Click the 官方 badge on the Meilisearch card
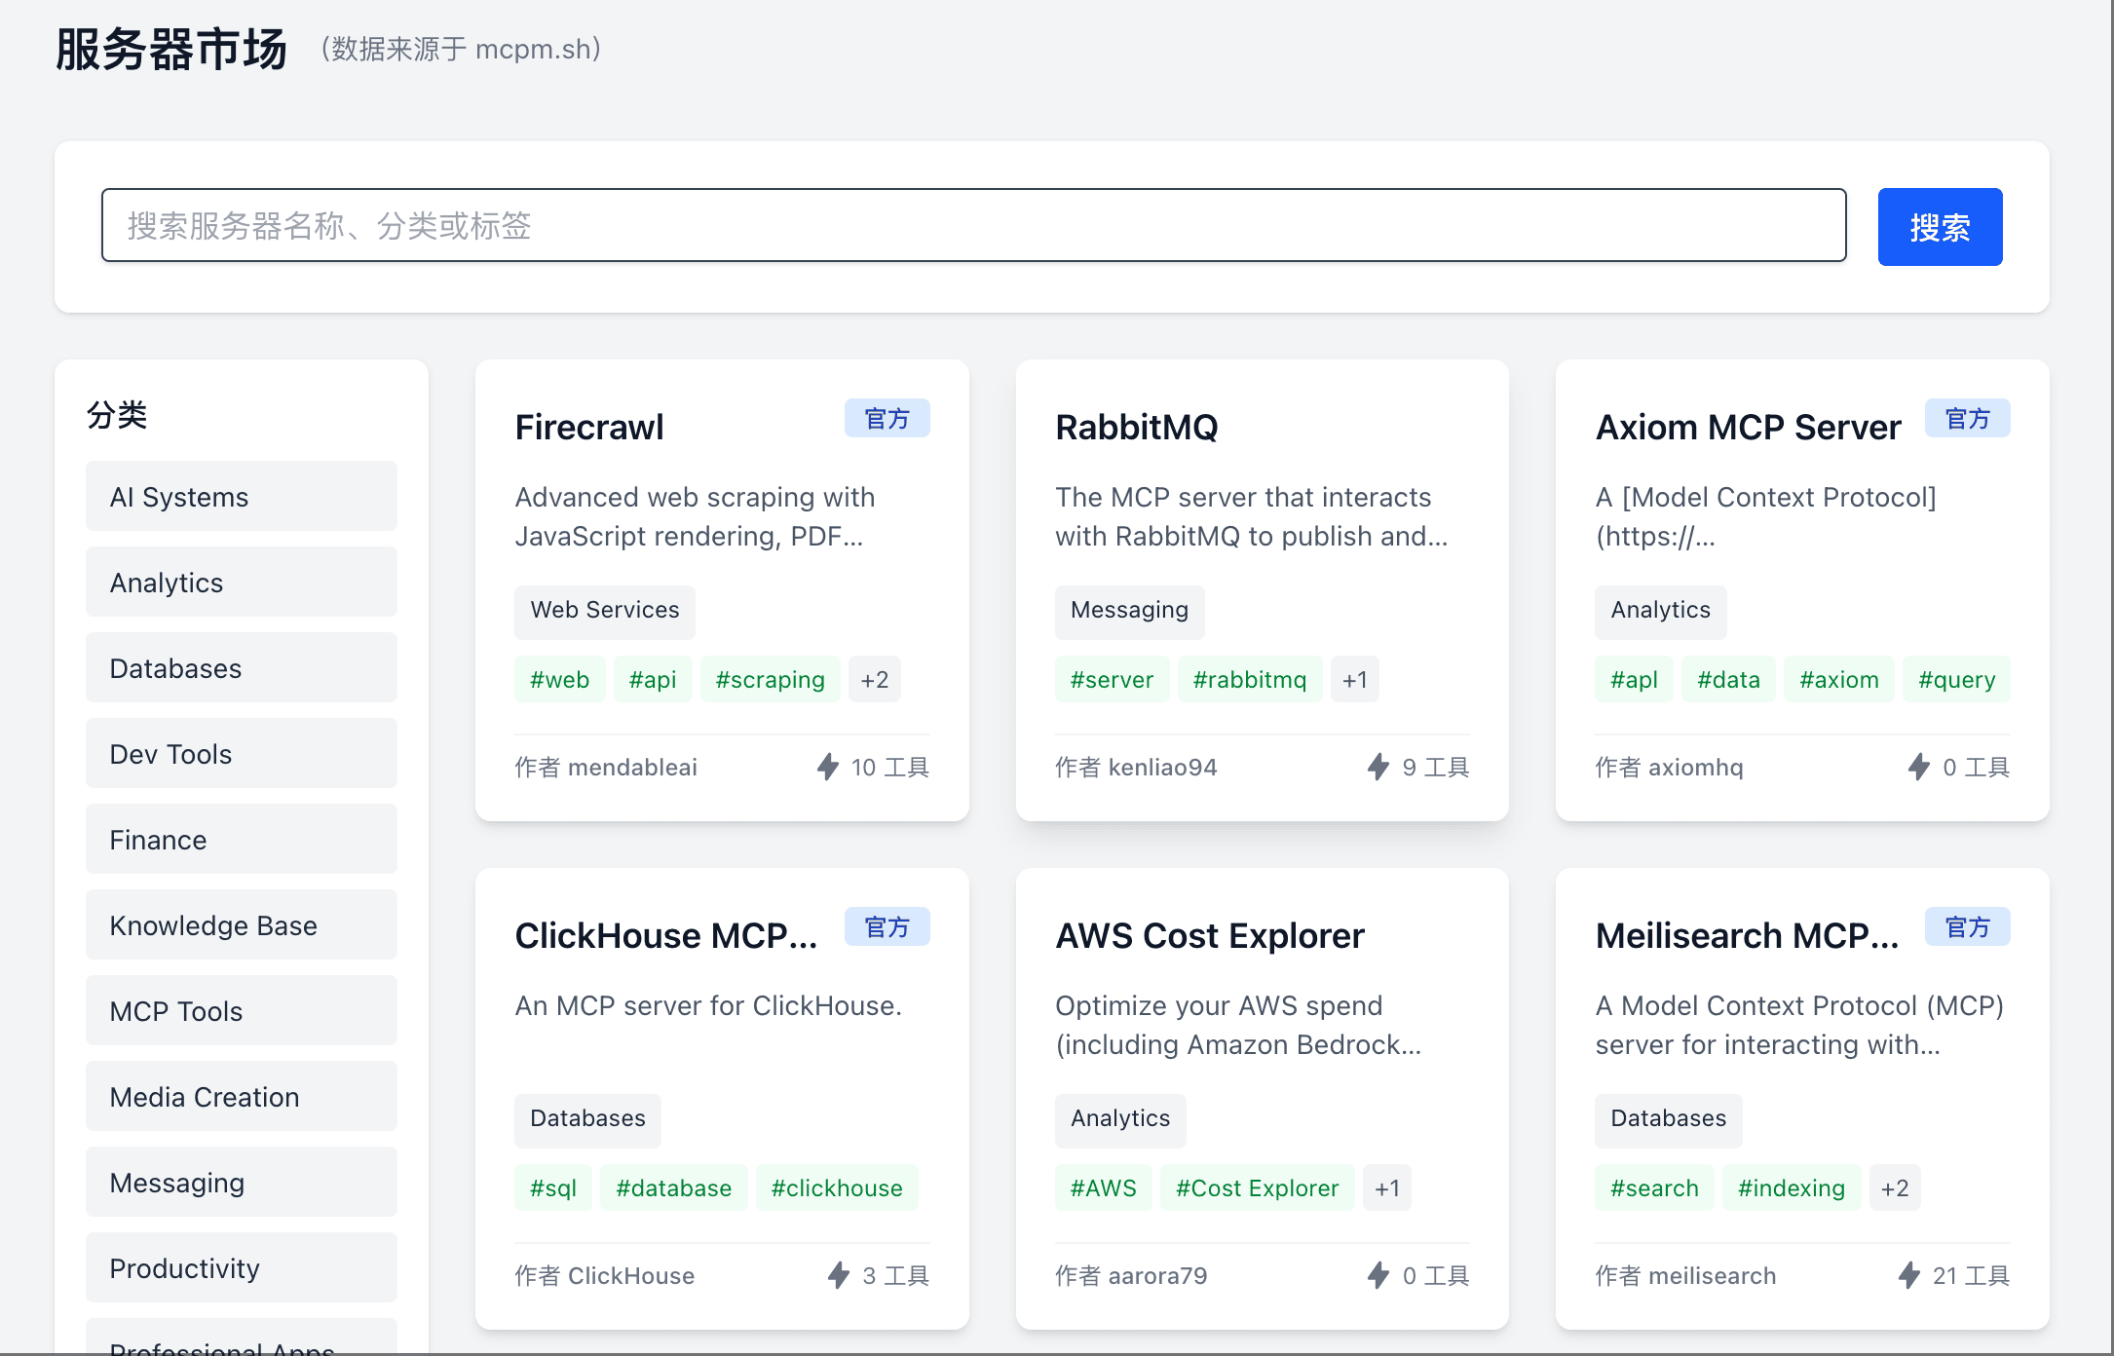The width and height of the screenshot is (2114, 1356). tap(1967, 927)
